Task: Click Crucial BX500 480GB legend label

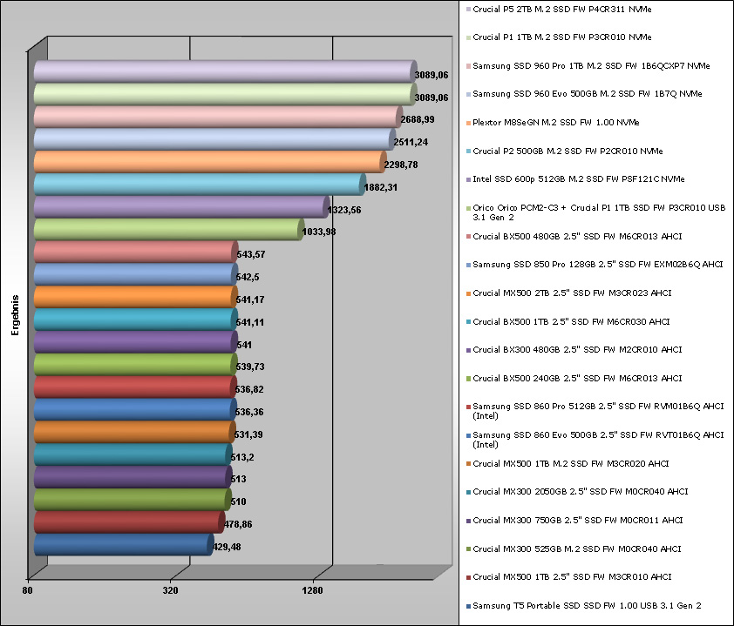Action: tap(577, 237)
